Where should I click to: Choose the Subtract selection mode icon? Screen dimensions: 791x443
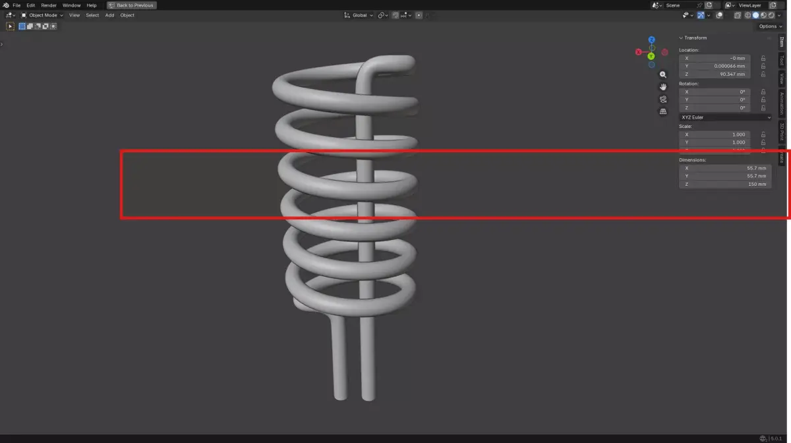pos(38,26)
